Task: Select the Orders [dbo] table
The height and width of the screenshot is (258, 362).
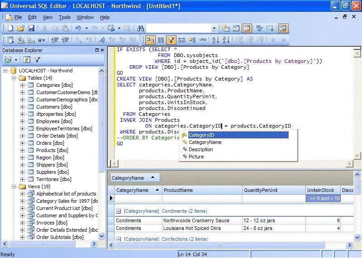Action: (50, 143)
